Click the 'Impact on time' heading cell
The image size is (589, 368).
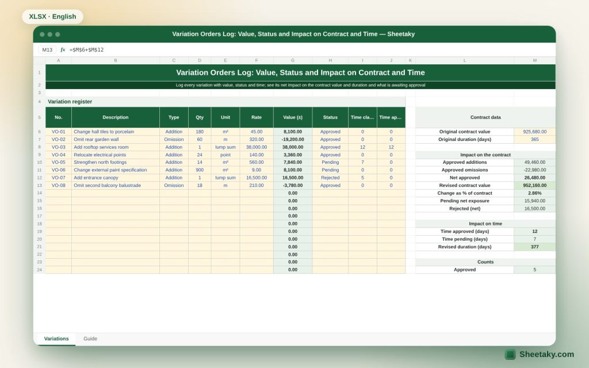click(x=485, y=224)
